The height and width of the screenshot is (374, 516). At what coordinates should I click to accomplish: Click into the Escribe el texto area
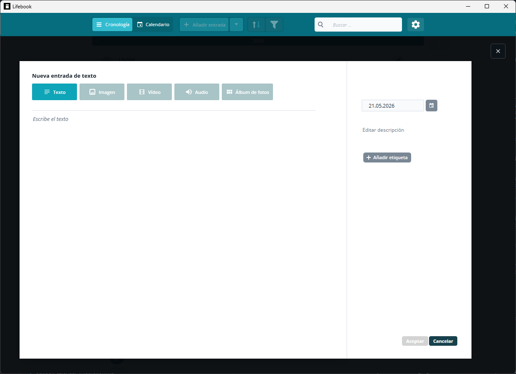(174, 233)
